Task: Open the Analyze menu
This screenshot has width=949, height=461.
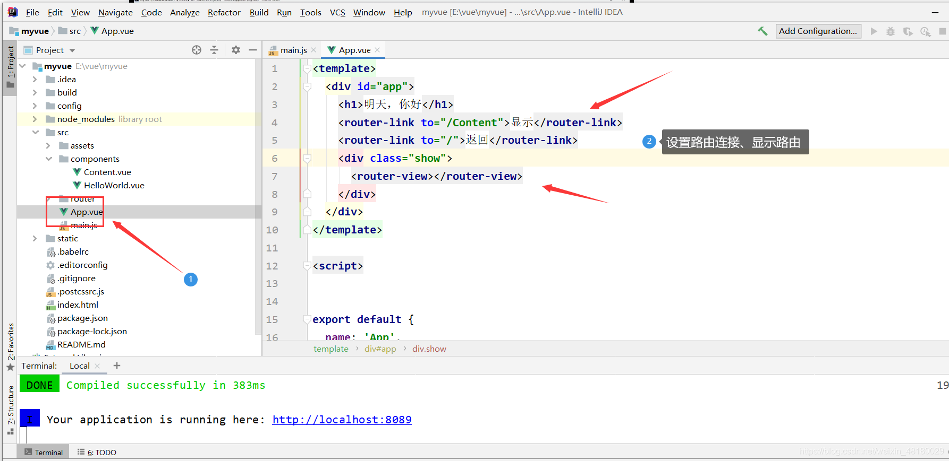Action: point(185,12)
